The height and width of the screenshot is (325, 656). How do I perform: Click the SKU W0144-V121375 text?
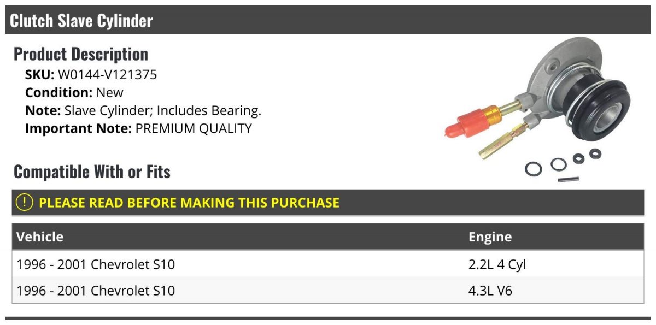(91, 75)
